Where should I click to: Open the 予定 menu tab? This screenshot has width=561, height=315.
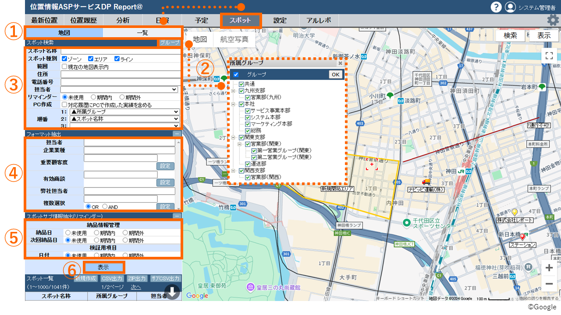pyautogui.click(x=202, y=21)
